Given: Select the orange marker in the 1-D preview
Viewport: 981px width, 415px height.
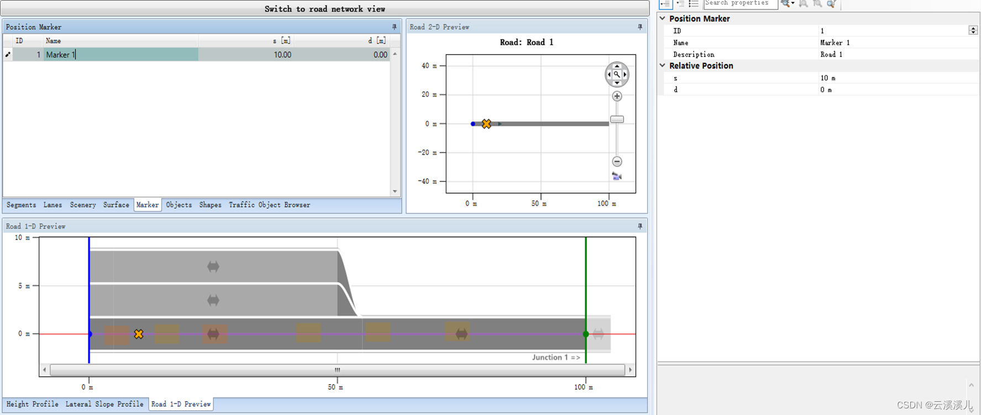Looking at the screenshot, I should point(139,334).
